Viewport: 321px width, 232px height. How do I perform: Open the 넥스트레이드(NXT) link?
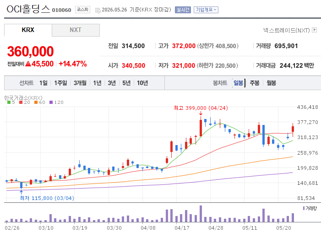coord(286,30)
